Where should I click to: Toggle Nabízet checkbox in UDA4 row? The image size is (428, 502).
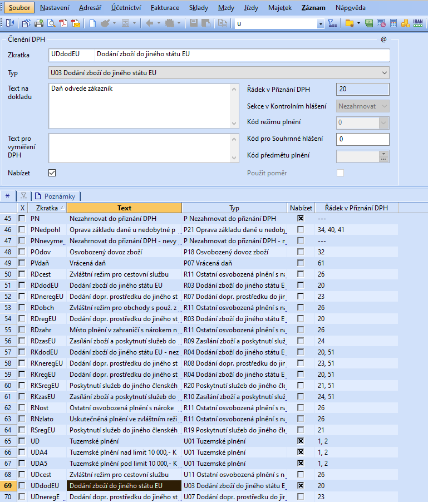[301, 452]
